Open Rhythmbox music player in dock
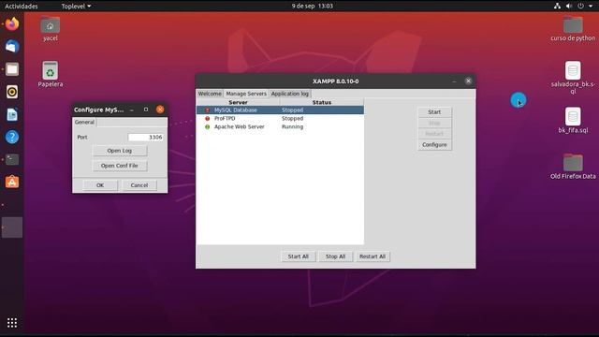The height and width of the screenshot is (337, 599). (x=12, y=92)
